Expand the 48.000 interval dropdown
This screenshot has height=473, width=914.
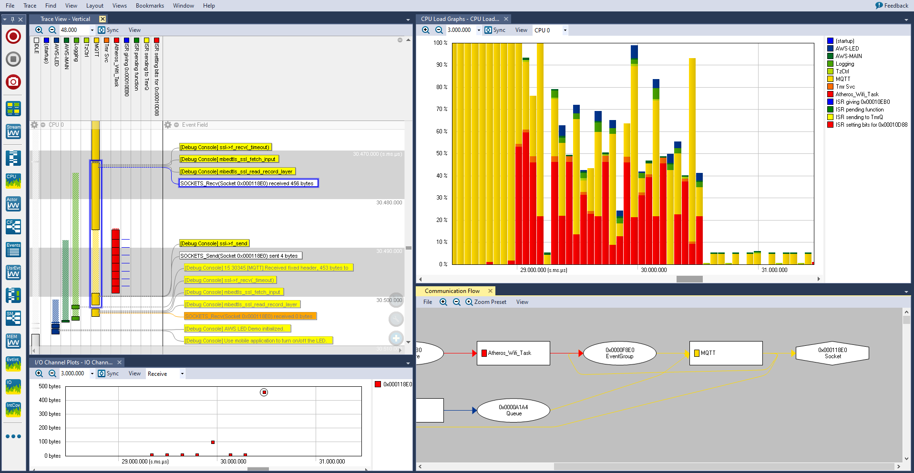pos(91,30)
